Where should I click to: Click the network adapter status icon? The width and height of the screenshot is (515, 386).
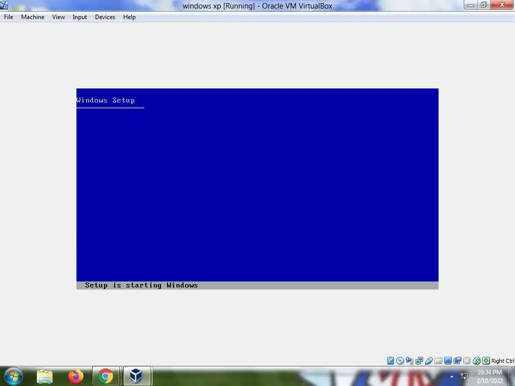tap(419, 361)
